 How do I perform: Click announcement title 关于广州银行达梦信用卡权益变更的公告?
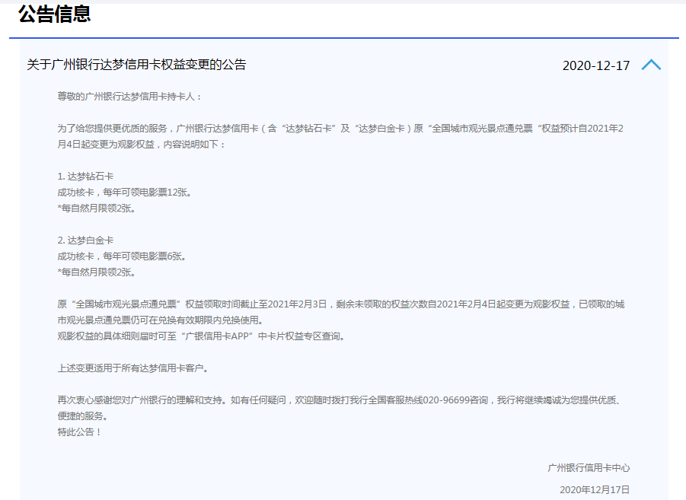click(x=136, y=65)
